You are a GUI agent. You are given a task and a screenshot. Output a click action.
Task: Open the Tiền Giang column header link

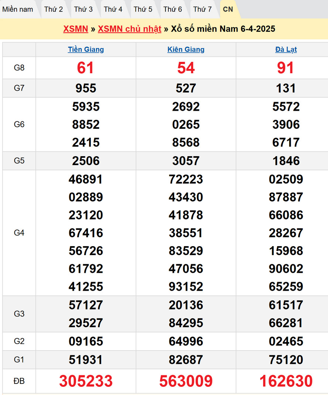(x=86, y=50)
